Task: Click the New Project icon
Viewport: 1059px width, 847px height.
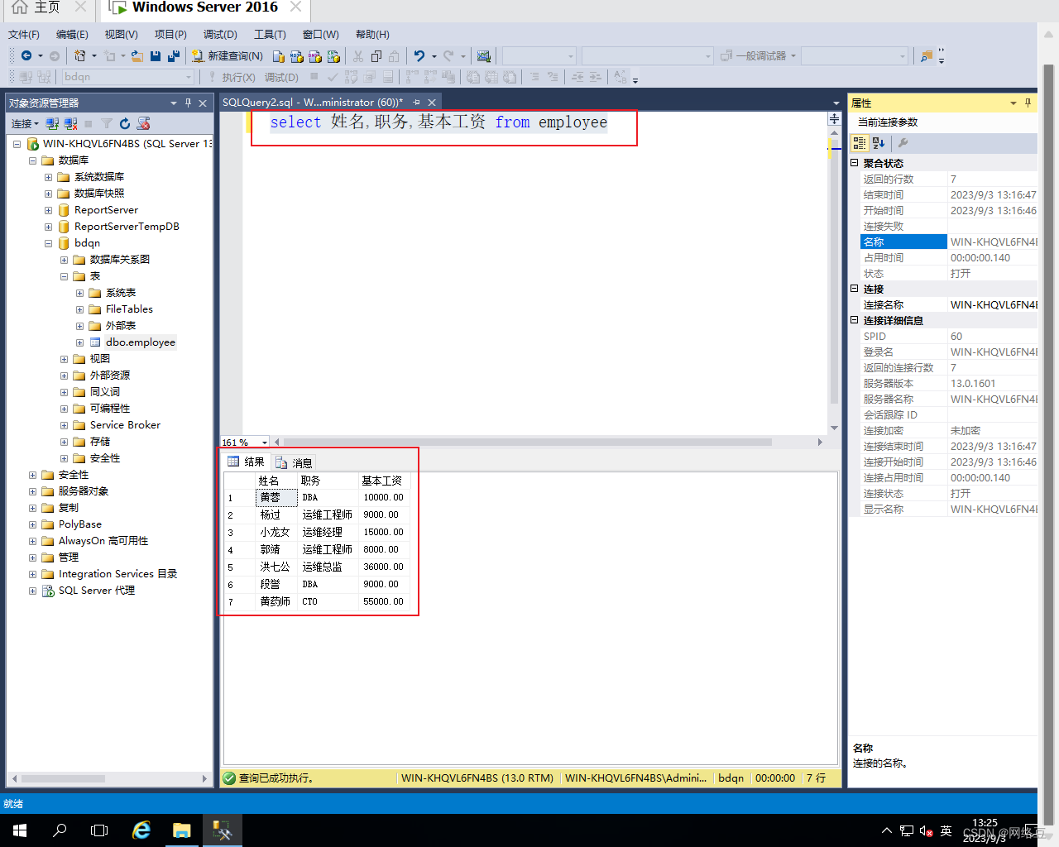Action: pyautogui.click(x=80, y=56)
